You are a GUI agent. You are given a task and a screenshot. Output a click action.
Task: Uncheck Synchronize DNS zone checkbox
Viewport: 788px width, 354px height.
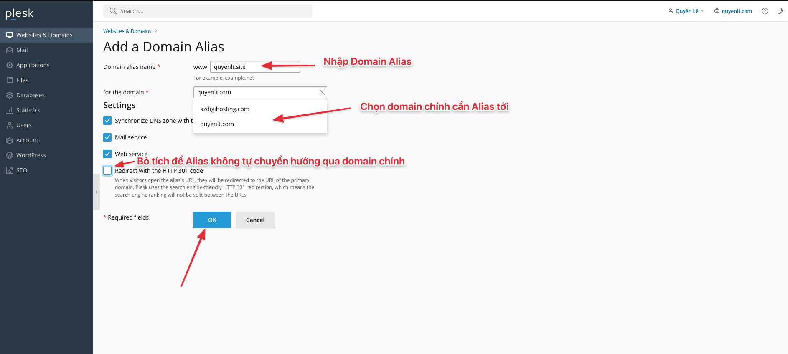coord(107,121)
